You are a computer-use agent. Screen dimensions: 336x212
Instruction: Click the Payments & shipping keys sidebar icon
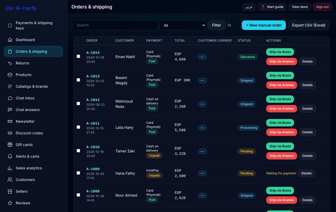pyautogui.click(x=10, y=25)
